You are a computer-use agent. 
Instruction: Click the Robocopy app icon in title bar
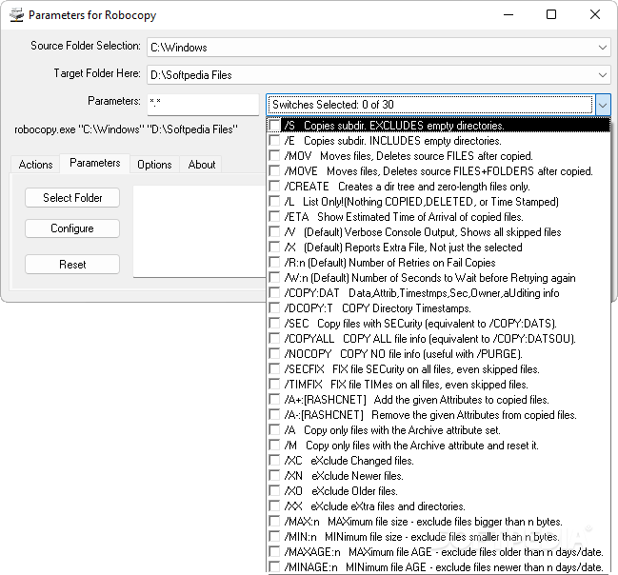pos(16,15)
